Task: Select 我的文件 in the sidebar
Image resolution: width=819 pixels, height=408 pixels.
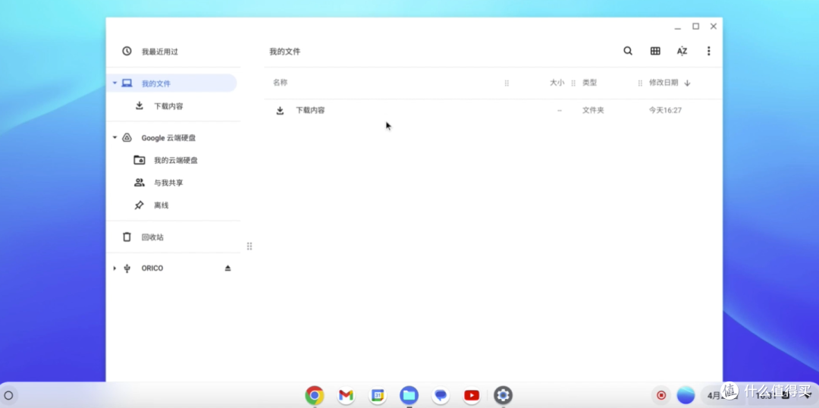Action: pos(172,83)
